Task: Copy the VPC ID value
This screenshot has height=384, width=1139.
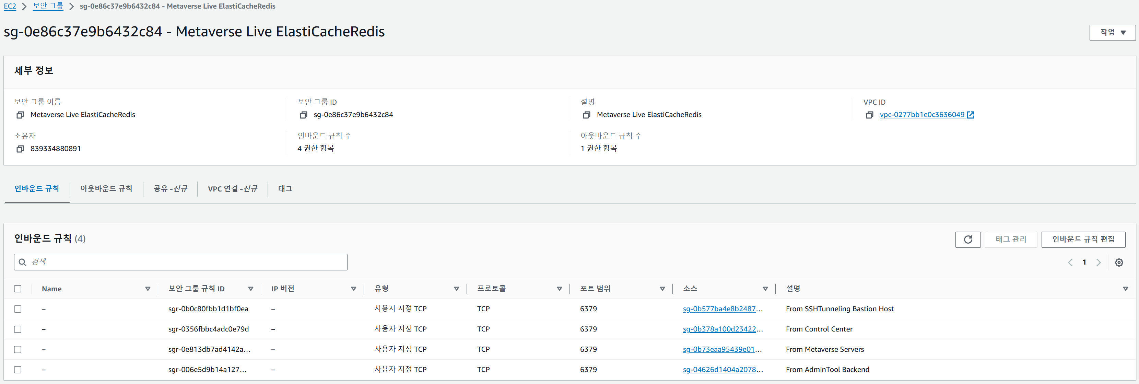Action: (869, 115)
